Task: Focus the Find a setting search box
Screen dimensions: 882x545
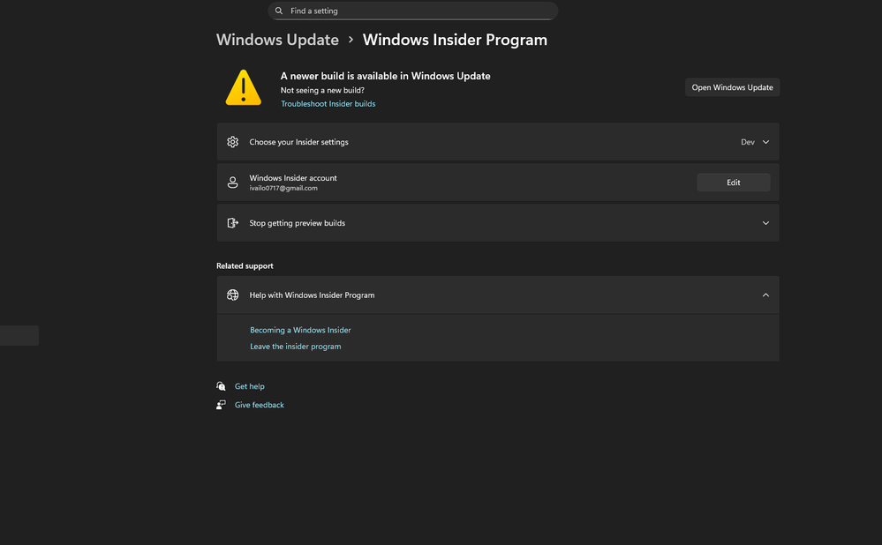Action: [x=413, y=11]
